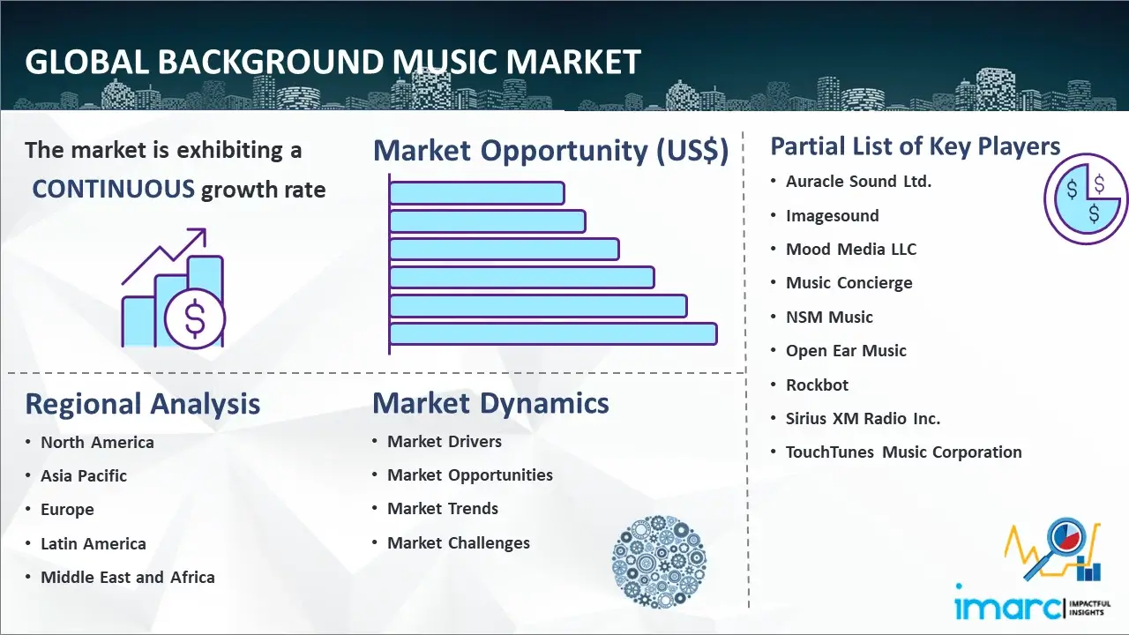Click TouchTunes Music Corporation
The width and height of the screenshot is (1129, 635).
[903, 452]
